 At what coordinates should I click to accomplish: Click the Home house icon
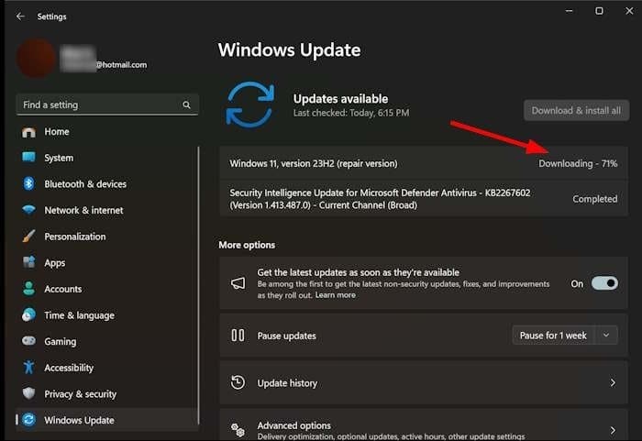coord(28,132)
